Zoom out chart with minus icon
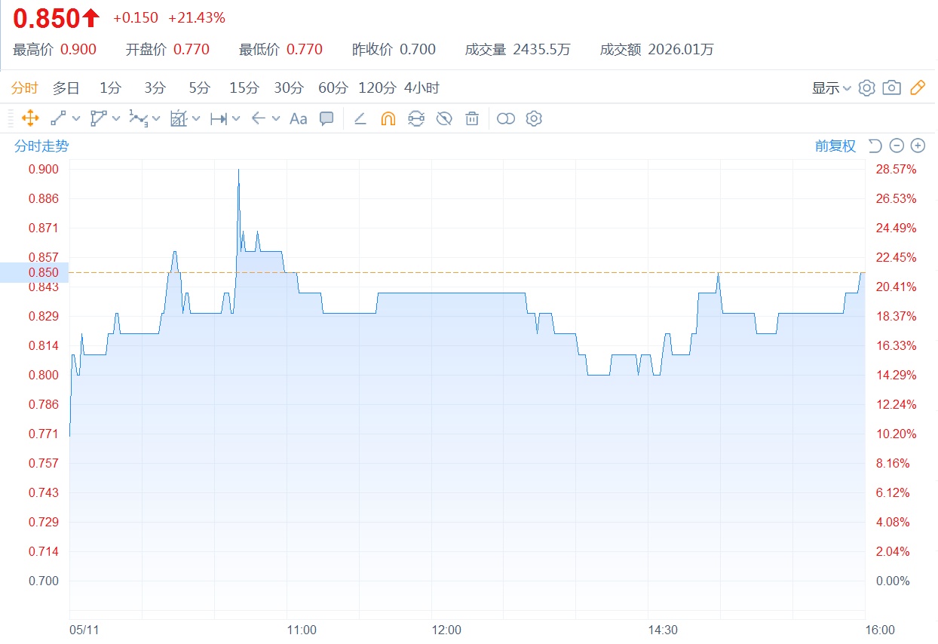Screen dimensions: 938x644 pos(897,146)
